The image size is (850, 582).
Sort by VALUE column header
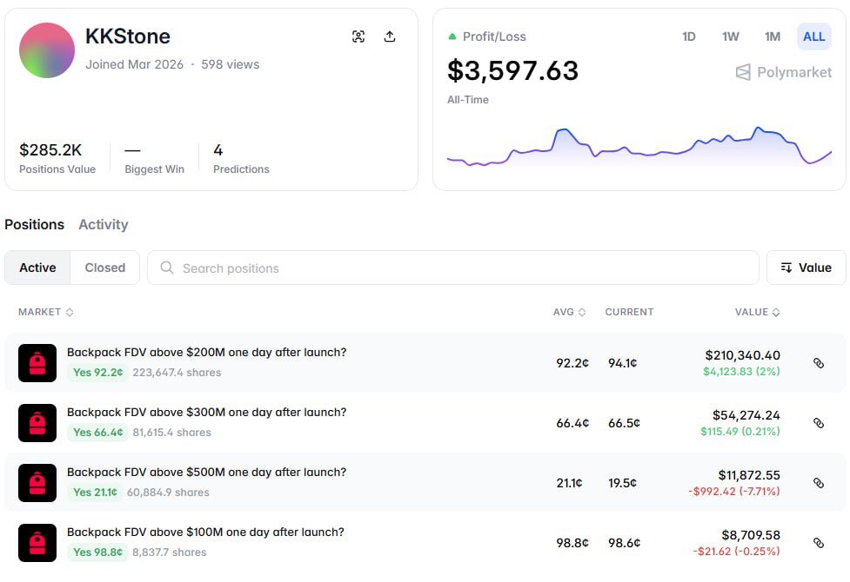[757, 312]
